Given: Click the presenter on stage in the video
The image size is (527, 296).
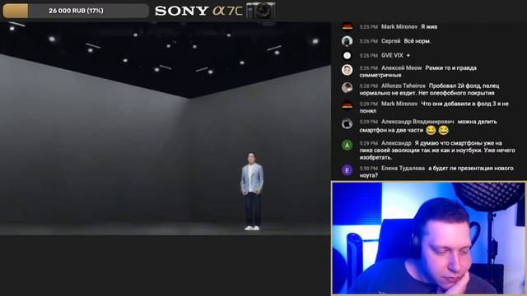Looking at the screenshot, I should 252,192.
